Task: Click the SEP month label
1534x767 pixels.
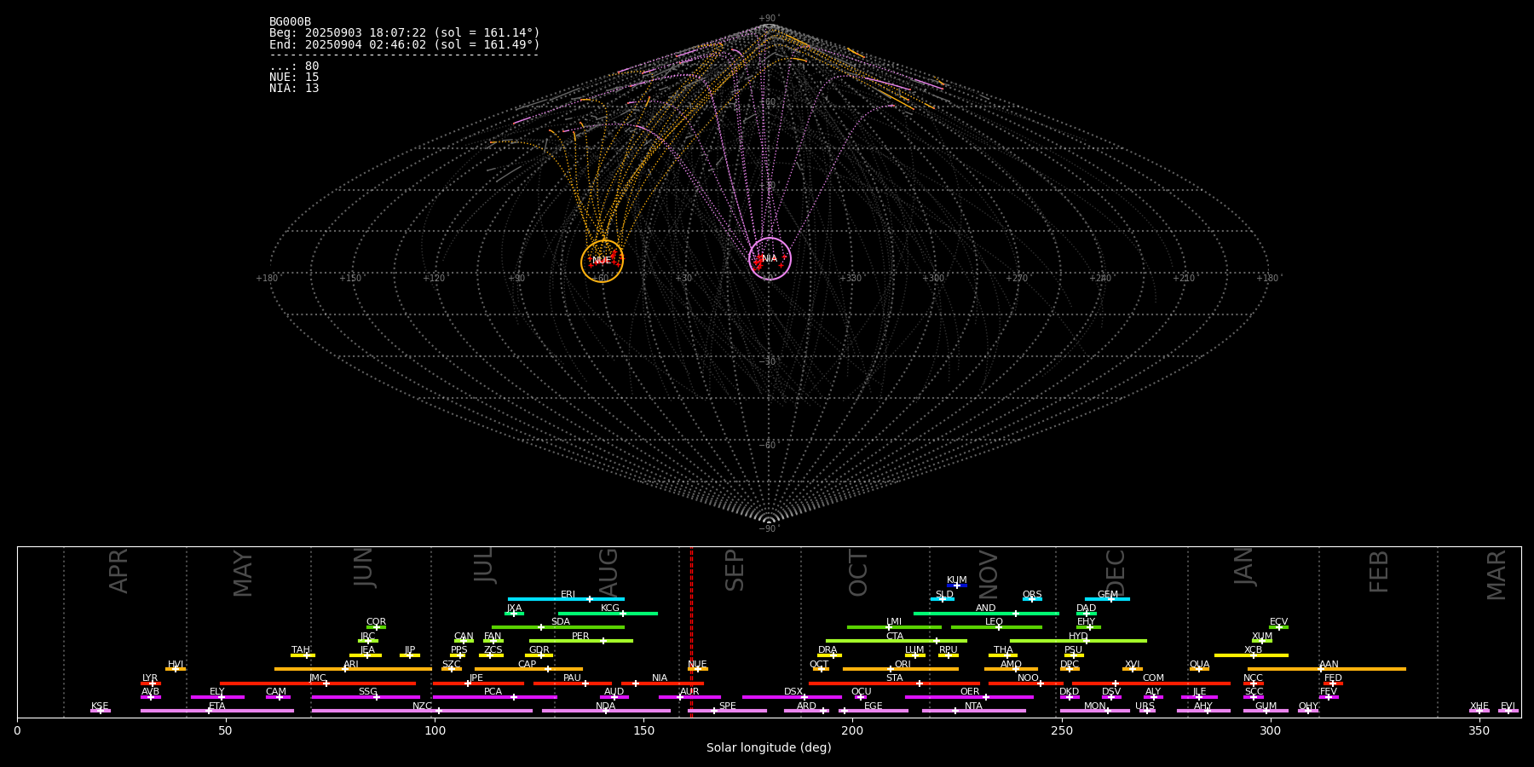Action: click(x=734, y=570)
